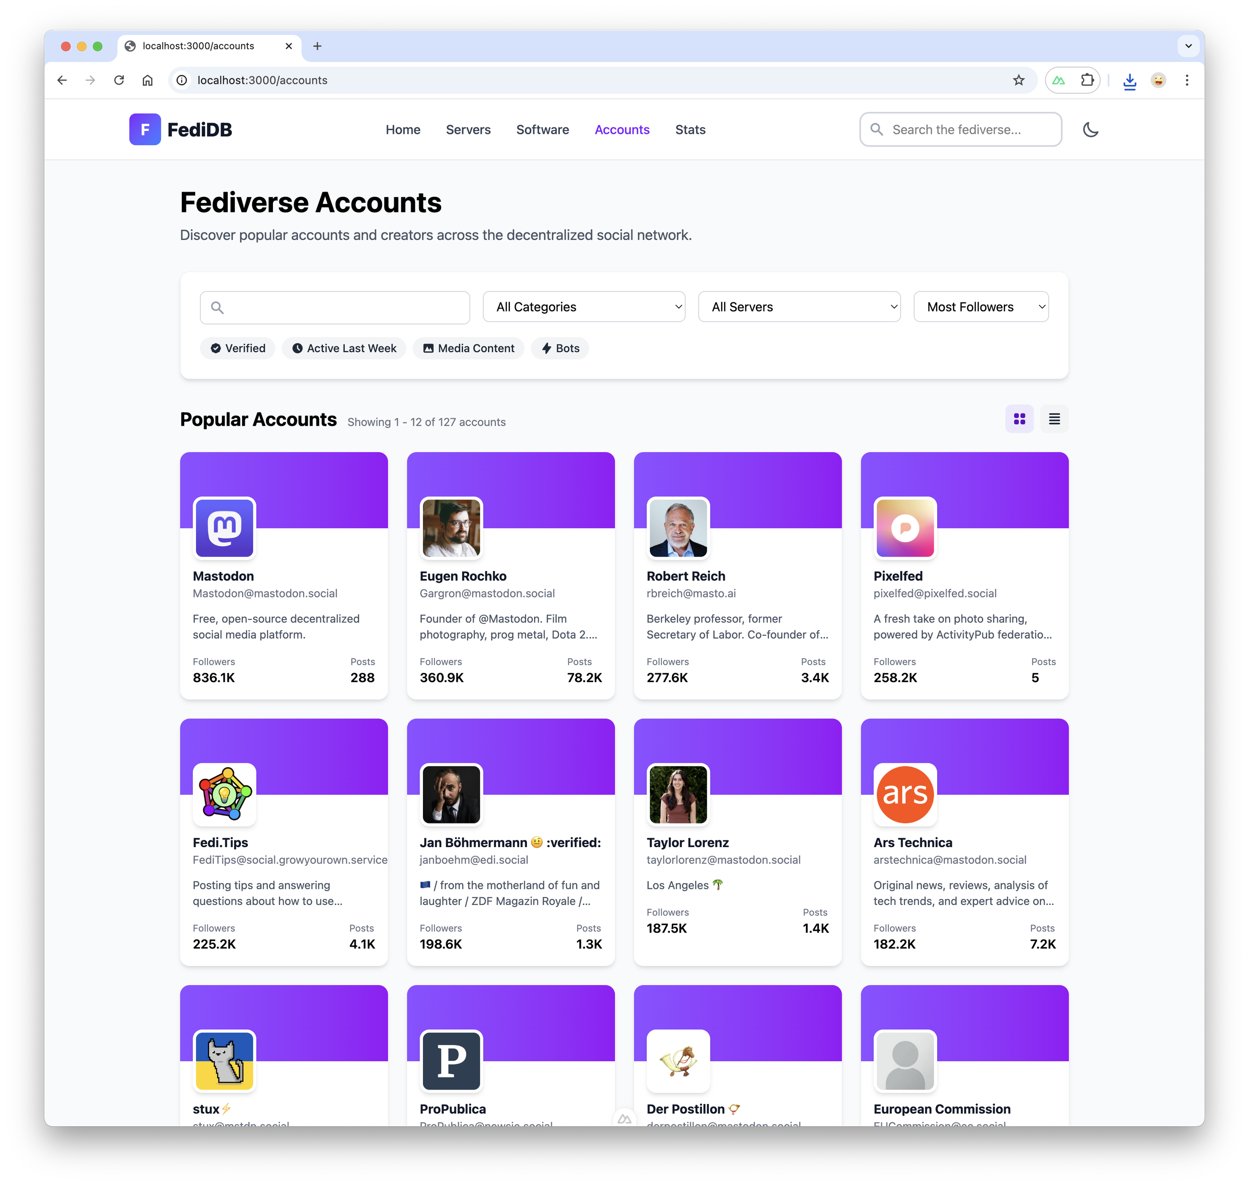
Task: Click the 836.1K followers value
Action: coord(214,677)
